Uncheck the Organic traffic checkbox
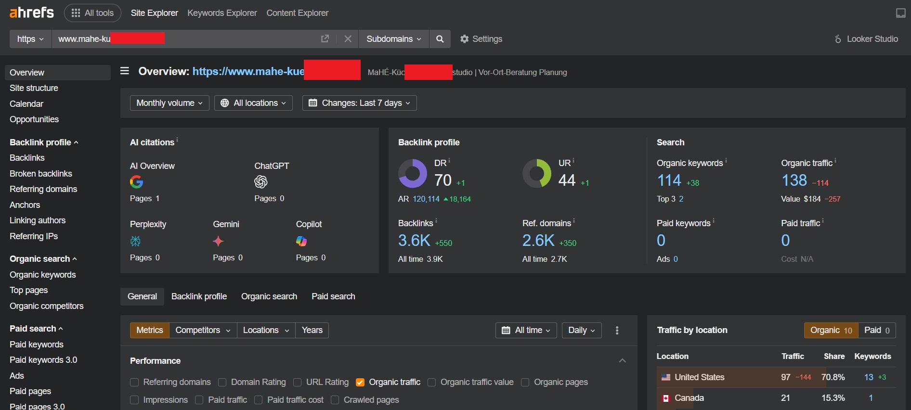Viewport: 911px width, 410px height. tap(360, 382)
